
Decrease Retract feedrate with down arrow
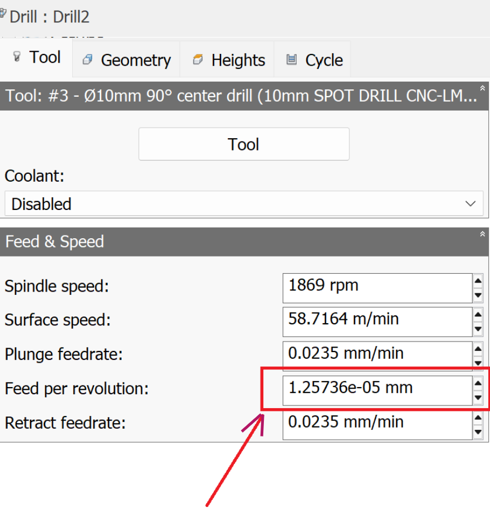pyautogui.click(x=478, y=432)
